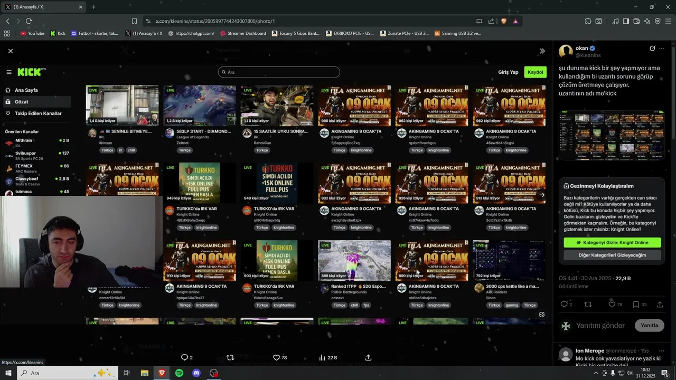Viewport: 676px width, 380px height.
Task: Go back in browser
Action: pyautogui.click(x=7, y=21)
